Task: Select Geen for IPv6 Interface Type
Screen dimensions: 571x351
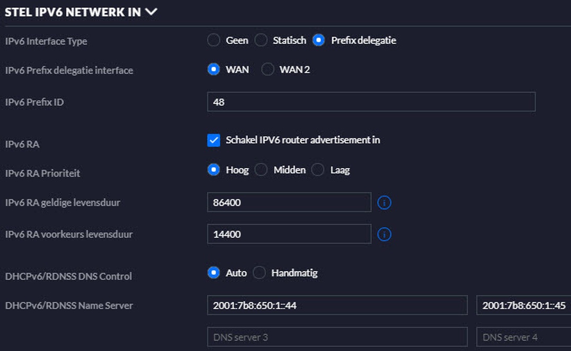Action: 213,40
